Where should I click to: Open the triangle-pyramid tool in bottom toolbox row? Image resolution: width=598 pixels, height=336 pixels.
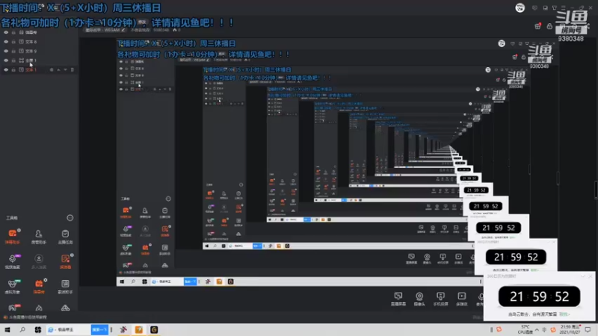pos(65,308)
